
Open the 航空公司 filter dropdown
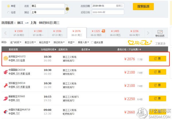(30, 42)
